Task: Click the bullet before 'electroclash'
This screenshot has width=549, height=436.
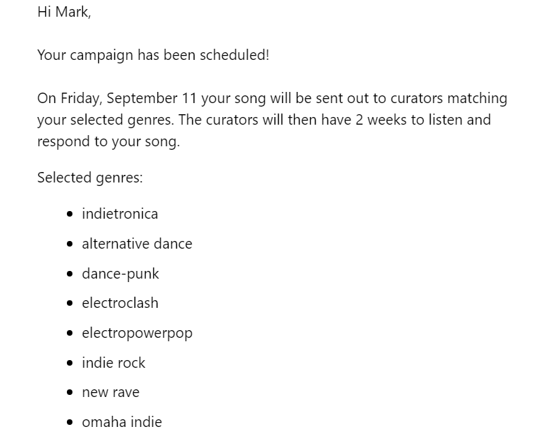Action: pos(70,304)
